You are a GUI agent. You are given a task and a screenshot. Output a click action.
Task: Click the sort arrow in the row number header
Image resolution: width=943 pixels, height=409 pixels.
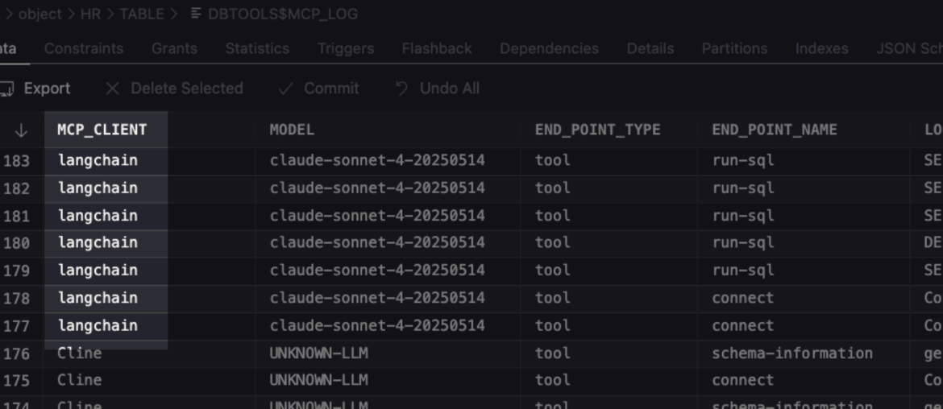coord(21,130)
